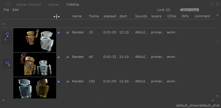
Task: Open the Edit menu
Action: tap(16, 10)
